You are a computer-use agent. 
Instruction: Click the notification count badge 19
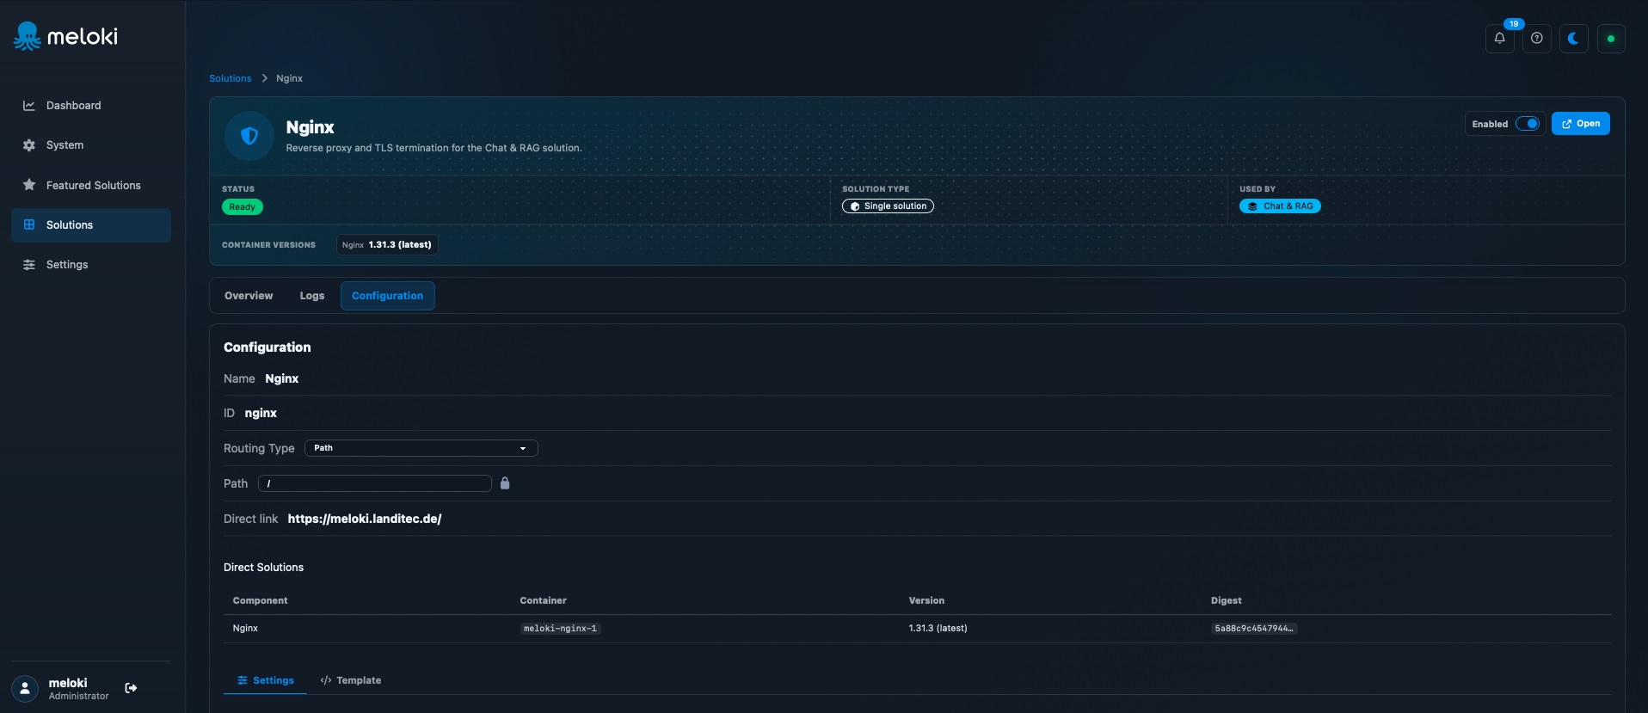pyautogui.click(x=1514, y=24)
